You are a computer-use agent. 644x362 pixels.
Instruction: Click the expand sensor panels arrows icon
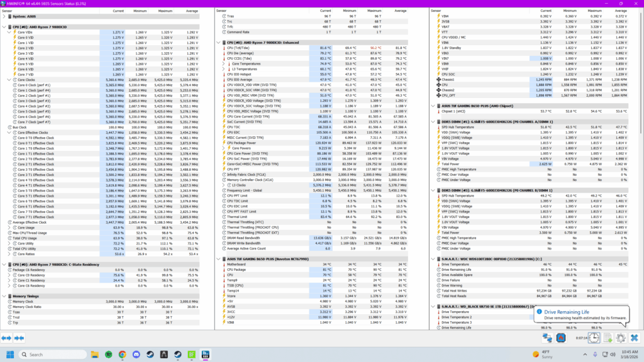[6, 338]
